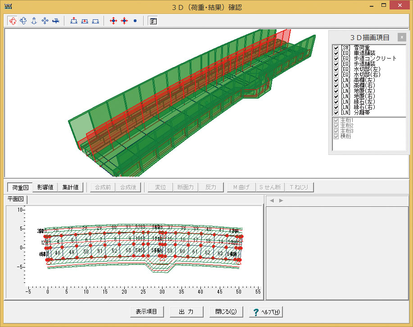
Task: Uncheck [LN] 縁石(右) checkbox
Action: coord(336,107)
